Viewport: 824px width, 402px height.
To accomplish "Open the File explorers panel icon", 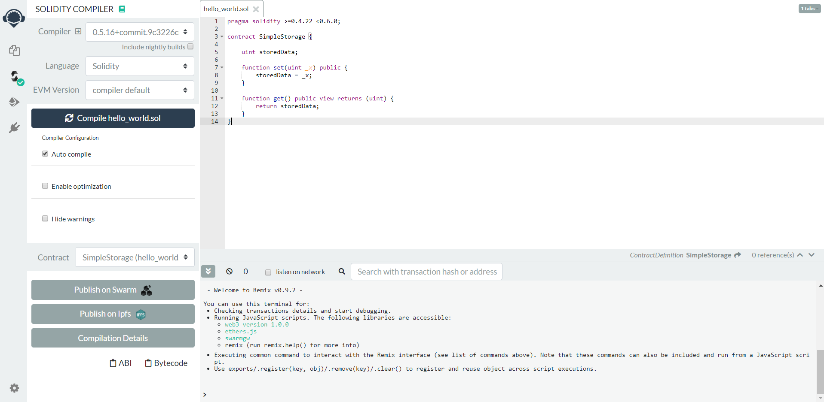I will [14, 51].
